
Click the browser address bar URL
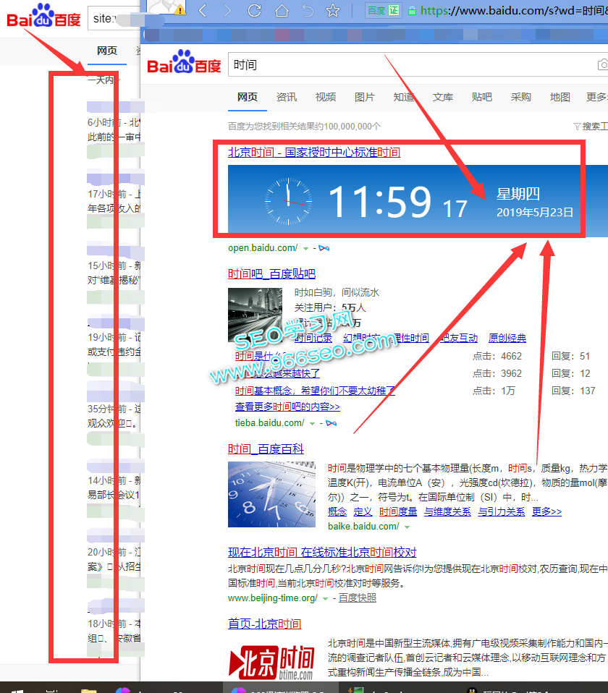point(513,11)
